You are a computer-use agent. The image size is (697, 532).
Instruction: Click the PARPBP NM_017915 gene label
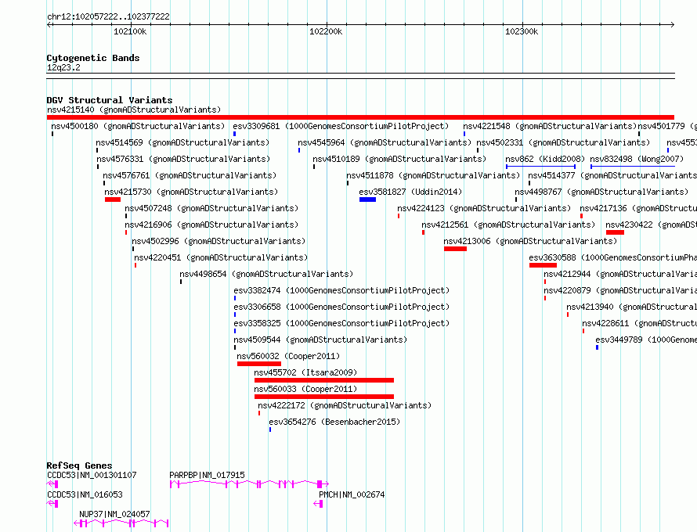pyautogui.click(x=208, y=475)
